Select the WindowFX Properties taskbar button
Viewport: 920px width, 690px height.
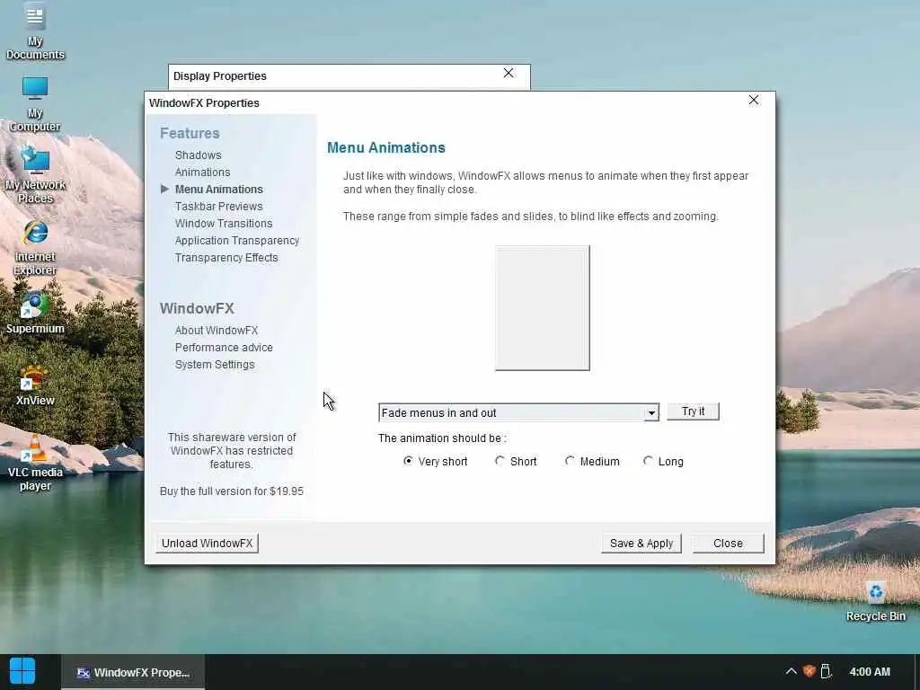pos(133,672)
